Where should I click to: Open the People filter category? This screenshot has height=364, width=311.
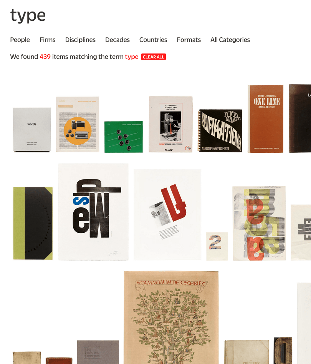[x=20, y=40]
